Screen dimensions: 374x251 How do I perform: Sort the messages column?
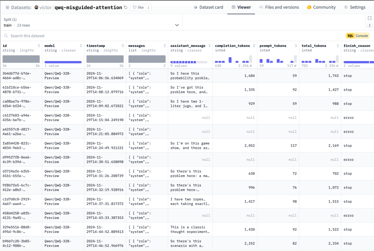tap(165, 46)
